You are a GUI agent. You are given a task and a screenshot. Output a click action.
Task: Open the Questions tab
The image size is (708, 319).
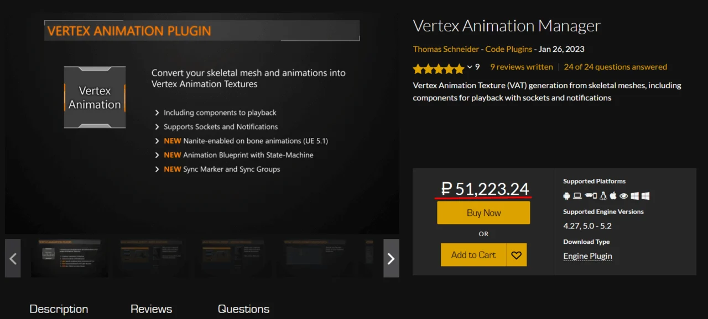[243, 309]
